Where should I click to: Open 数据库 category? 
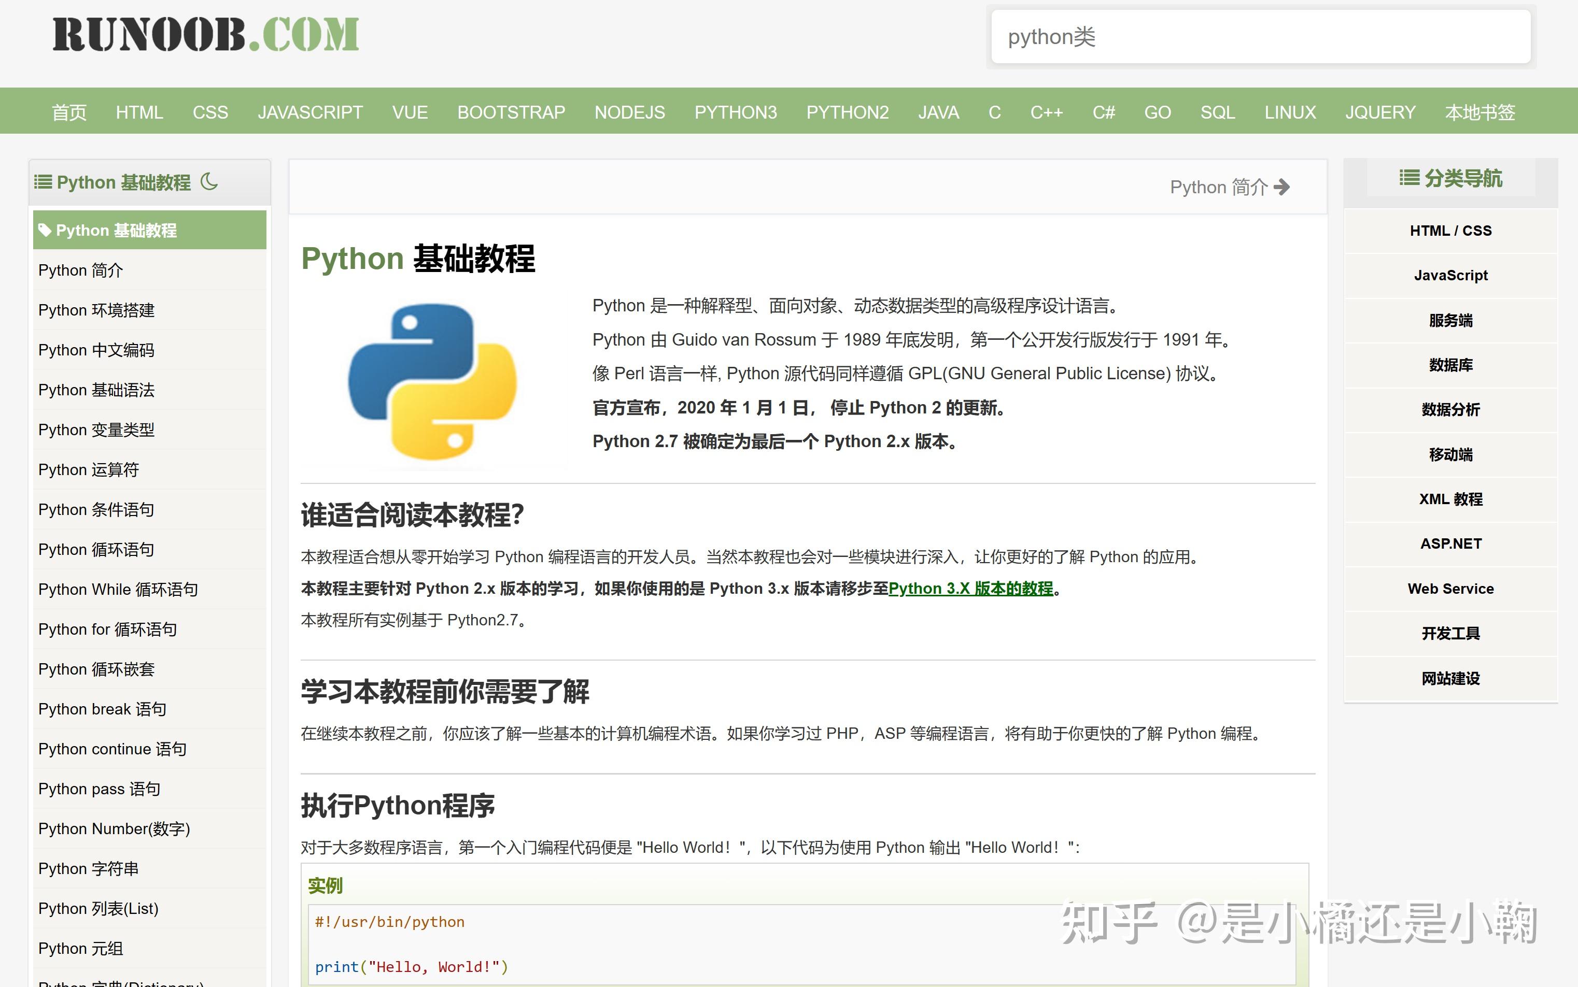coord(1450,365)
